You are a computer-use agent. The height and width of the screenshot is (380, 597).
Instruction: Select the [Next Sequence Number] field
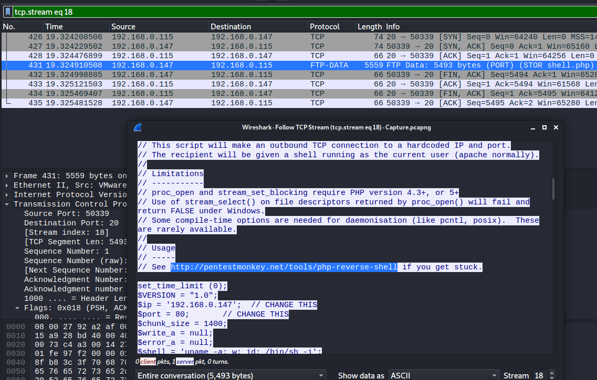coord(76,270)
